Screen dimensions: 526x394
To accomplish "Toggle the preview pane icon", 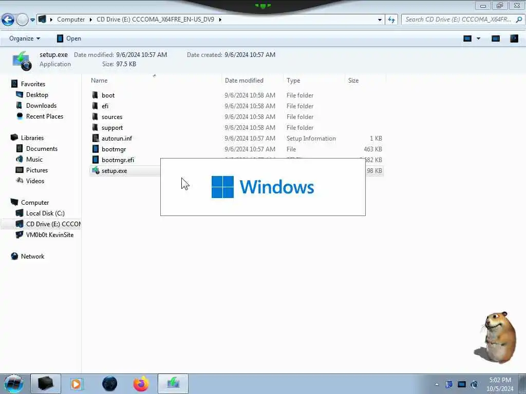I will coord(496,38).
